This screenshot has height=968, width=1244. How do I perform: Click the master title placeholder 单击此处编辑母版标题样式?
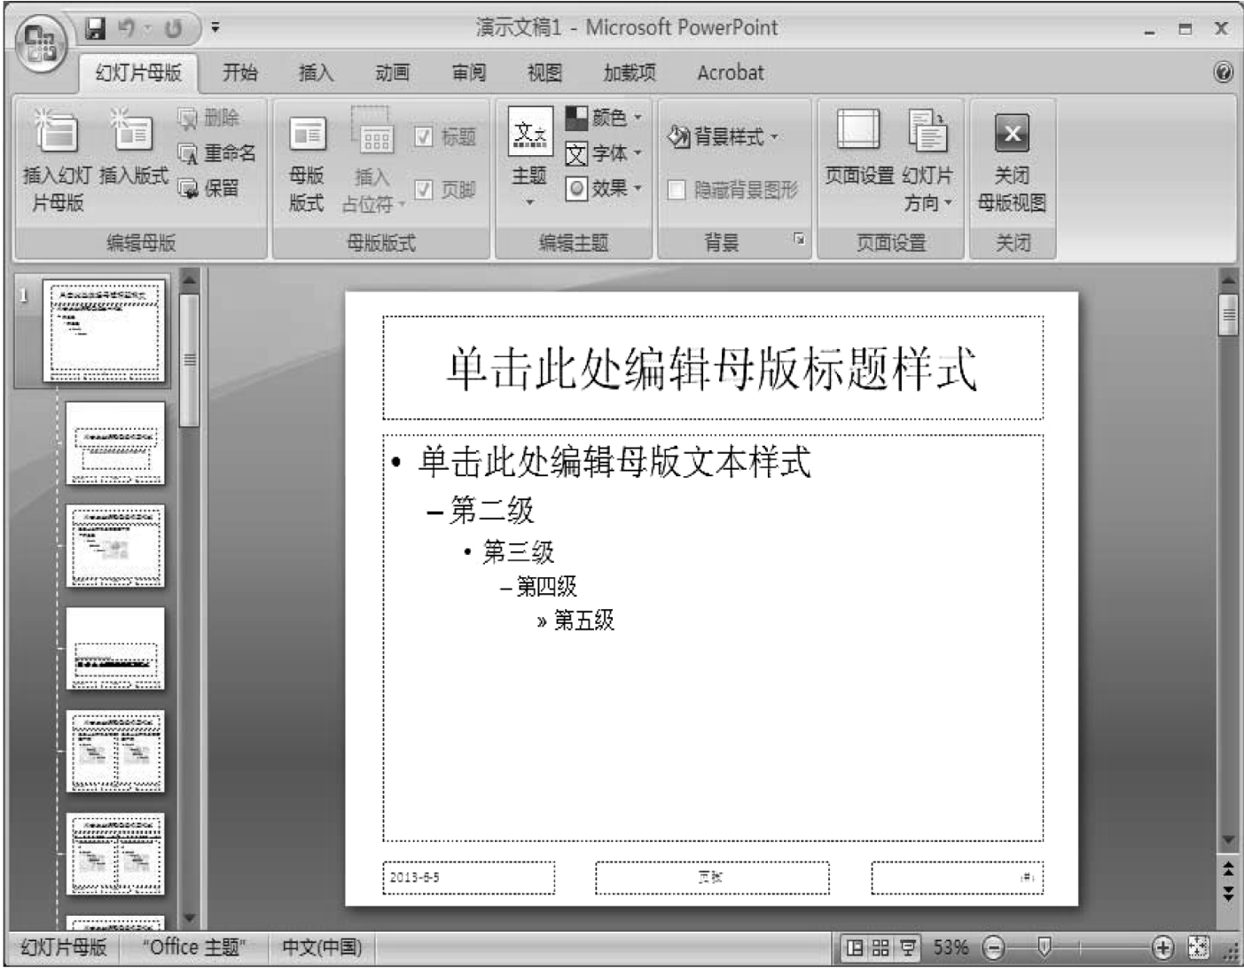712,369
